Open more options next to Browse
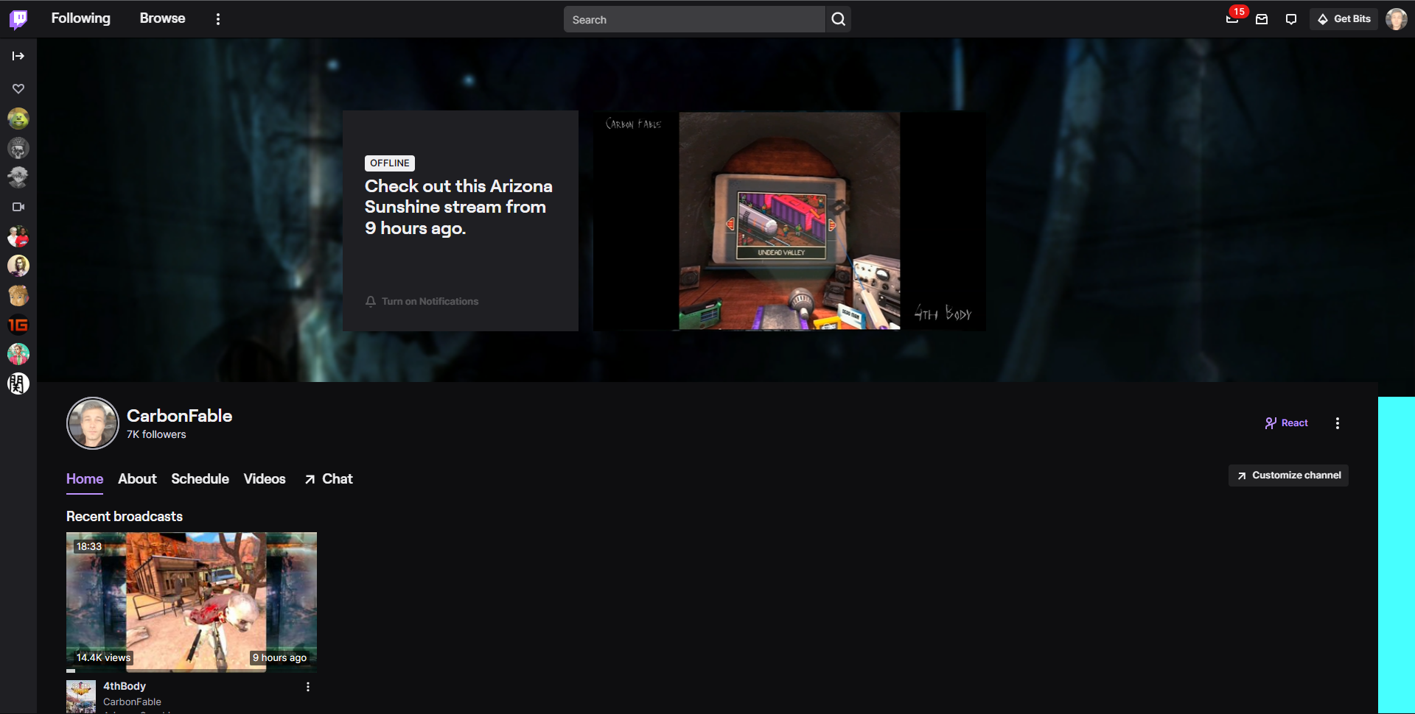The width and height of the screenshot is (1415, 714). pyautogui.click(x=217, y=19)
